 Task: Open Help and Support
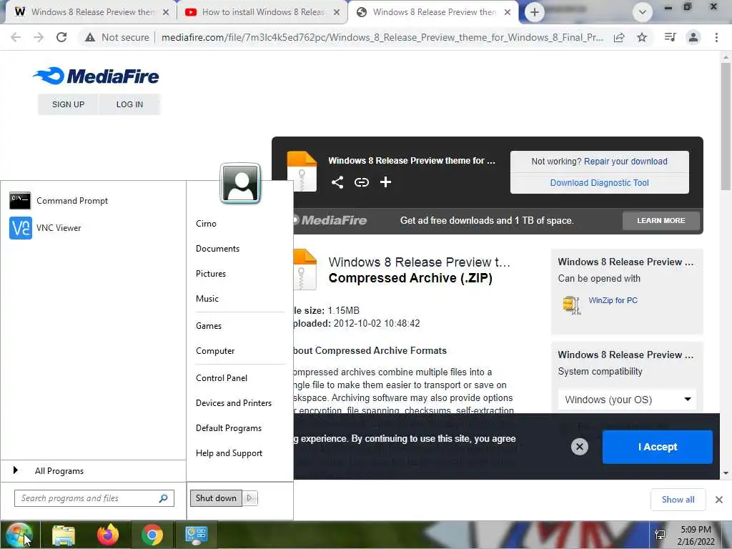229,453
